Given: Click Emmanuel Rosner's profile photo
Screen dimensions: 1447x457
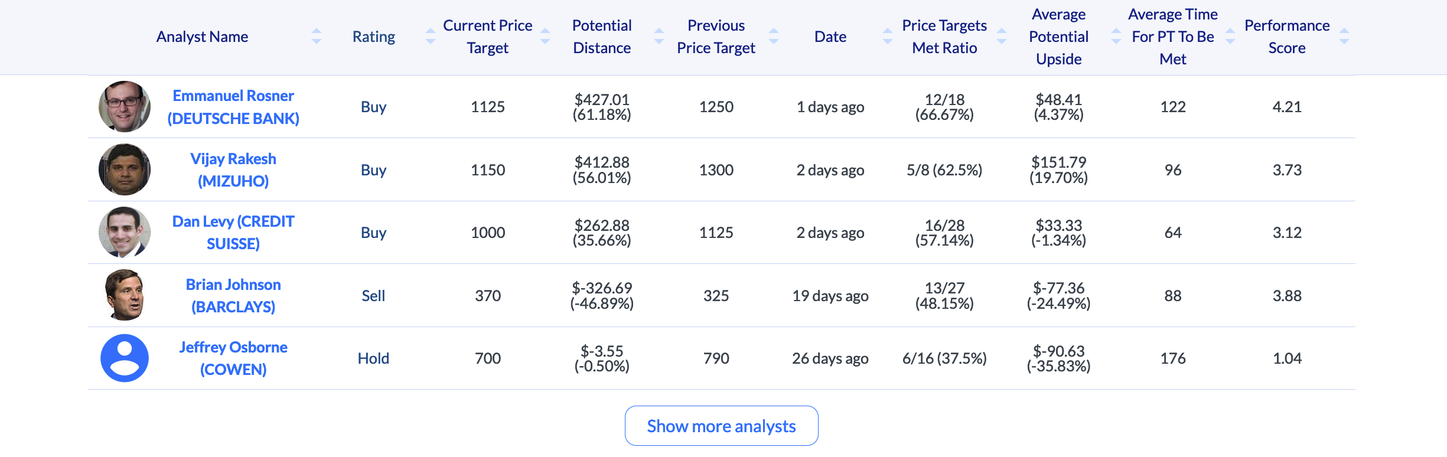Looking at the screenshot, I should click(124, 107).
